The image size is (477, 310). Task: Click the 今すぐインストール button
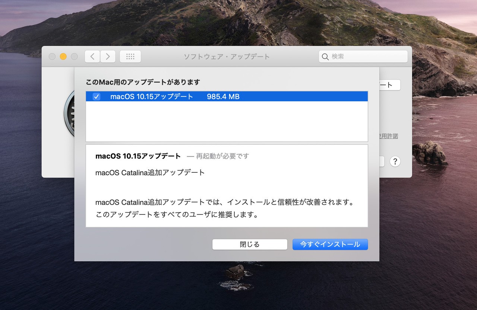(330, 245)
